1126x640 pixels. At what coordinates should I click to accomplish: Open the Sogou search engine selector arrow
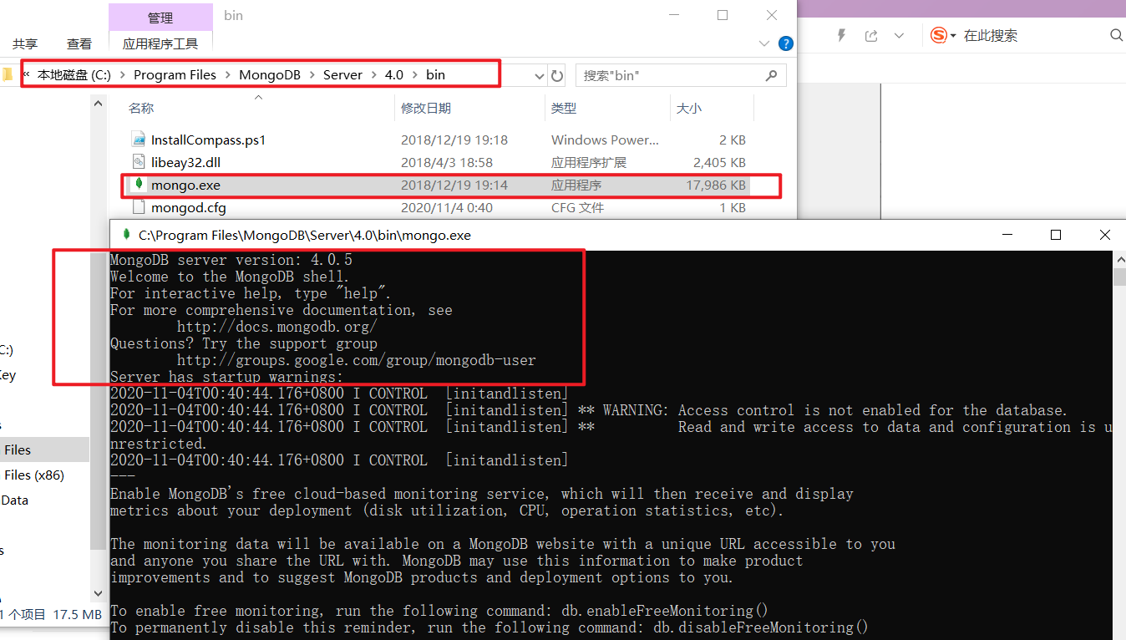point(952,36)
